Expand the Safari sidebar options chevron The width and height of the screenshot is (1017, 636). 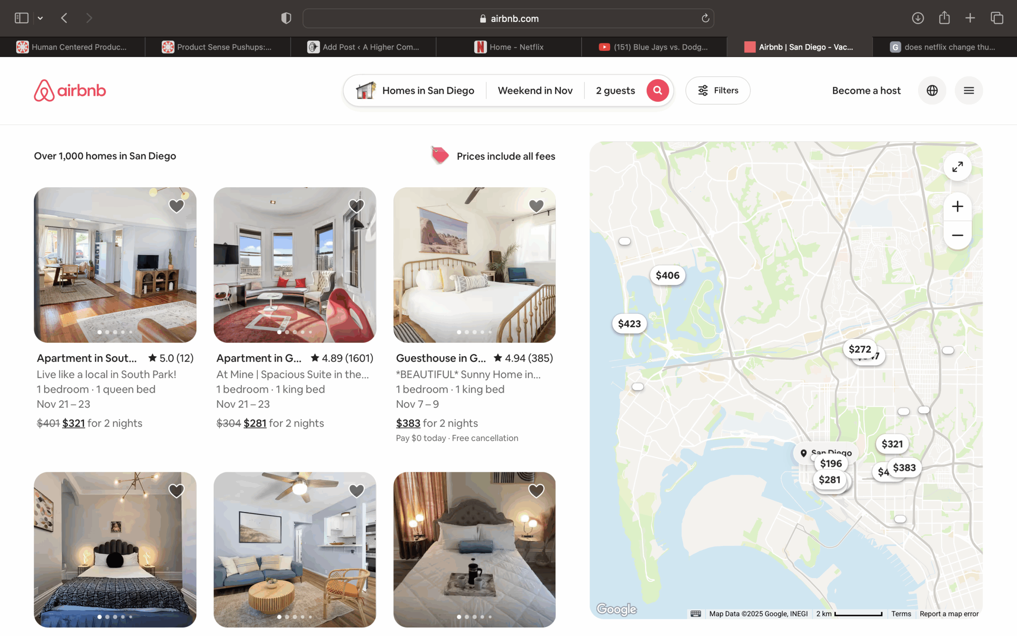point(41,18)
